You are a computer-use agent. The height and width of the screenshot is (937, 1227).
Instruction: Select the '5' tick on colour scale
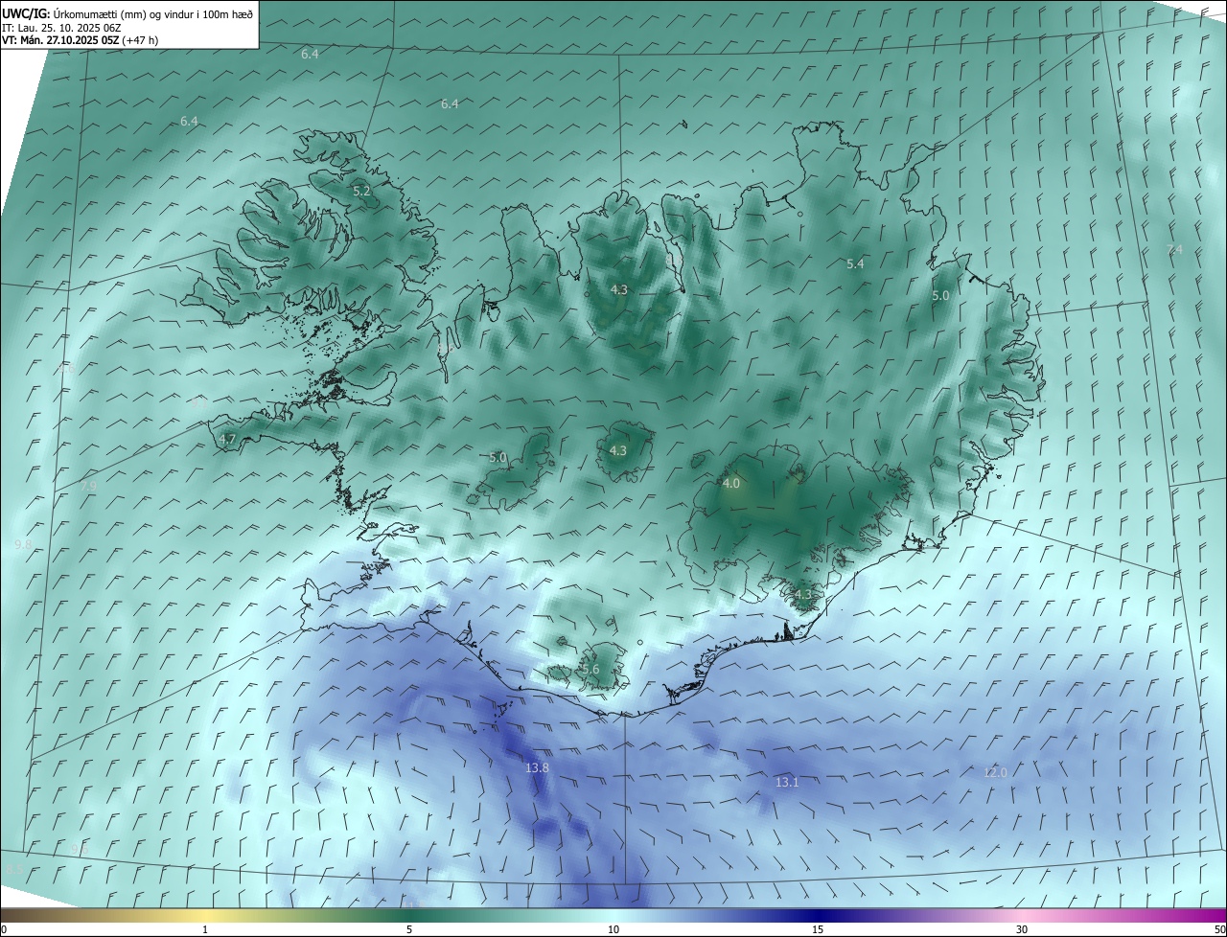click(409, 930)
